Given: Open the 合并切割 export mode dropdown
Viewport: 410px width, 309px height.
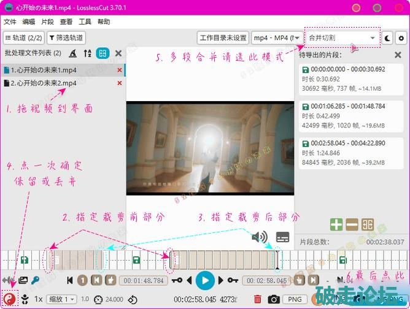Looking at the screenshot, I should pyautogui.click(x=342, y=38).
